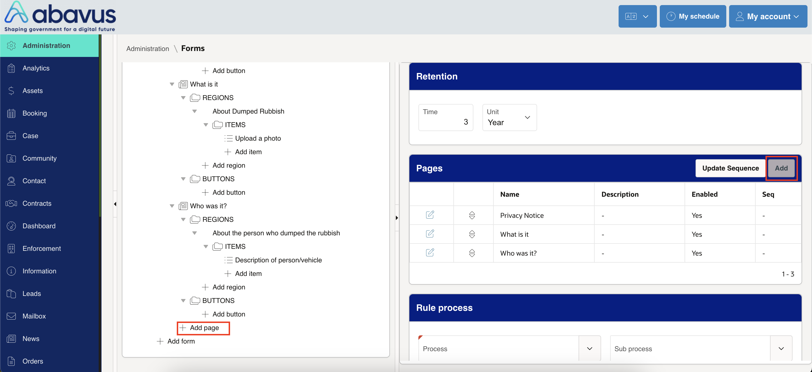Click the Mailbox envelope icon
This screenshot has height=372, width=812.
(11, 316)
